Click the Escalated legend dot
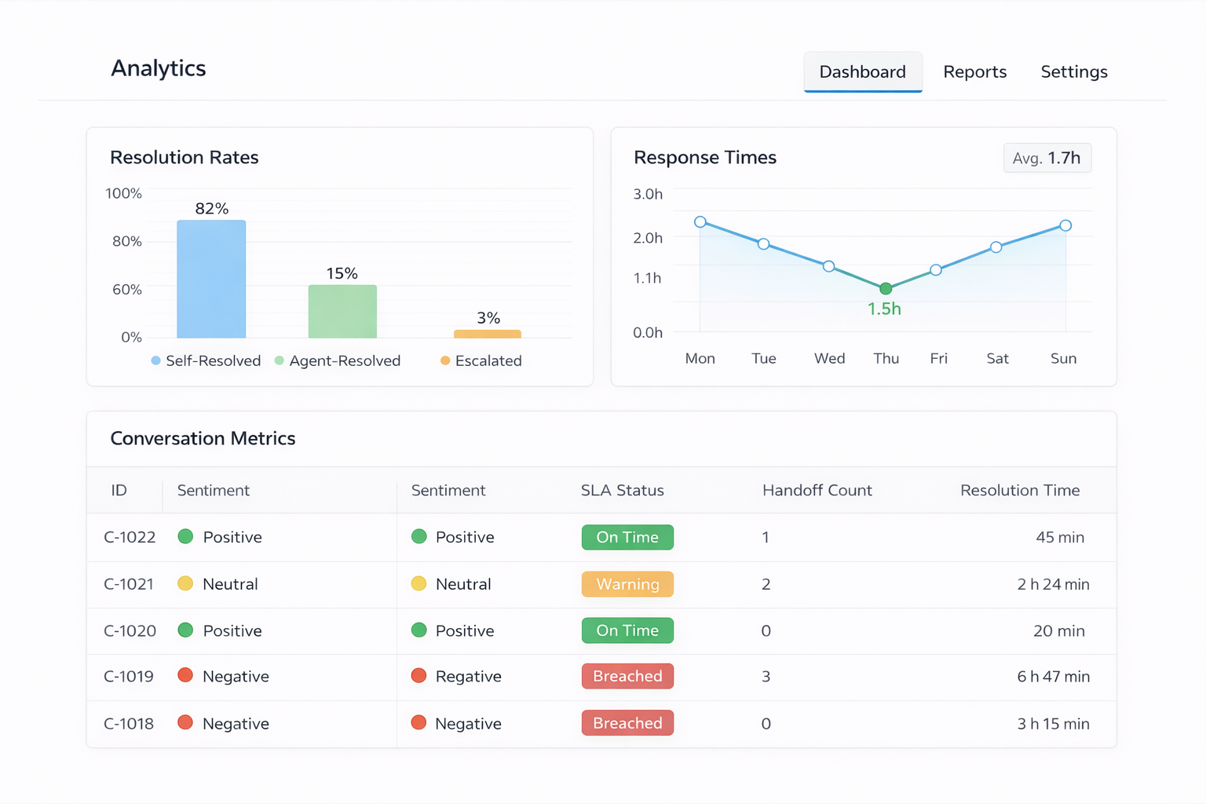The width and height of the screenshot is (1206, 804). (445, 360)
